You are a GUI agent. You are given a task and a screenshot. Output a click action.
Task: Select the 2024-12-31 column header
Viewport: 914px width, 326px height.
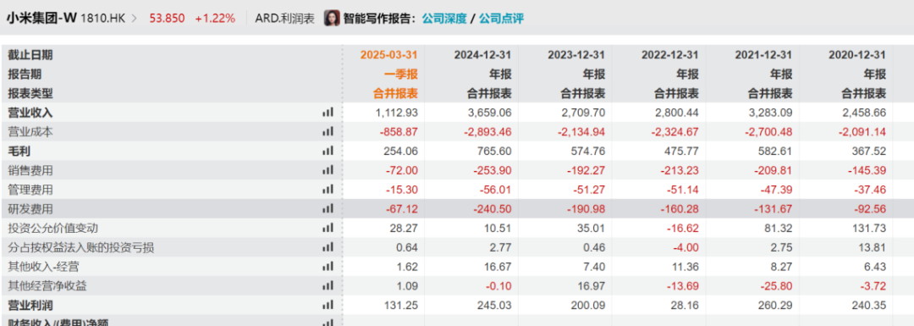(x=482, y=55)
